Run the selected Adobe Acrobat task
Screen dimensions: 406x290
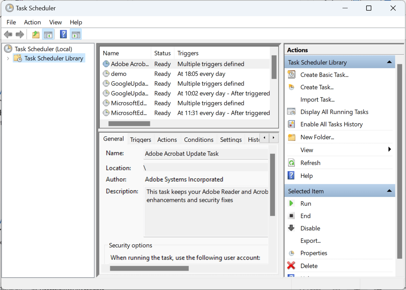coord(305,203)
